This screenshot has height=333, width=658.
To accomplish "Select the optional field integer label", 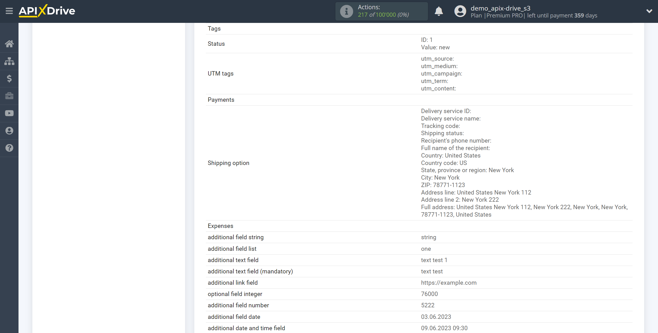I will pos(235,294).
